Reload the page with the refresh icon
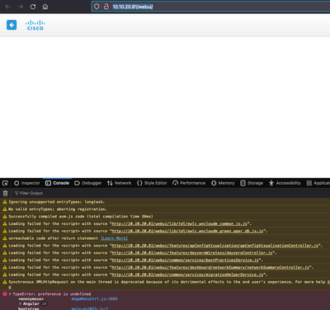Image resolution: width=330 pixels, height=310 pixels. [33, 7]
